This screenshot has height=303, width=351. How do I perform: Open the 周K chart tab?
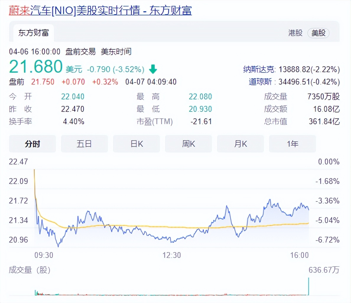tap(188, 144)
